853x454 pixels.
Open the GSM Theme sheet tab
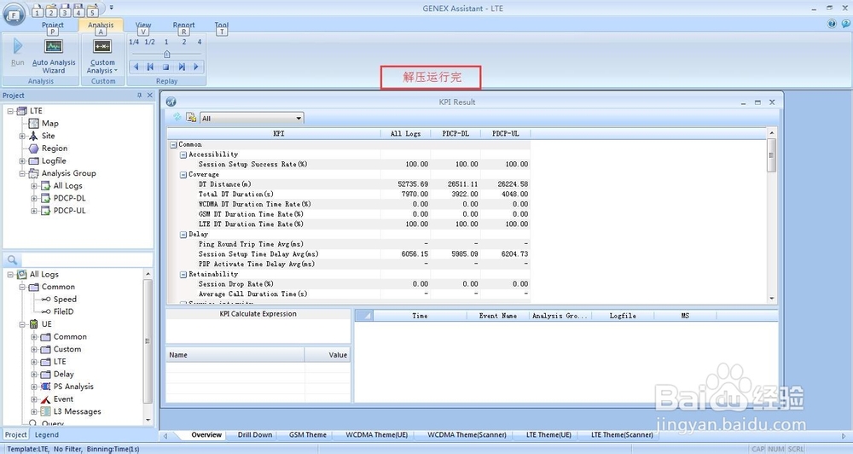(307, 435)
